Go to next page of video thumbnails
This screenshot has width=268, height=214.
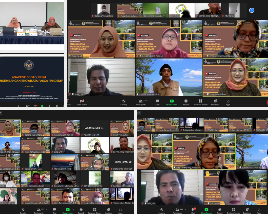click(252, 10)
